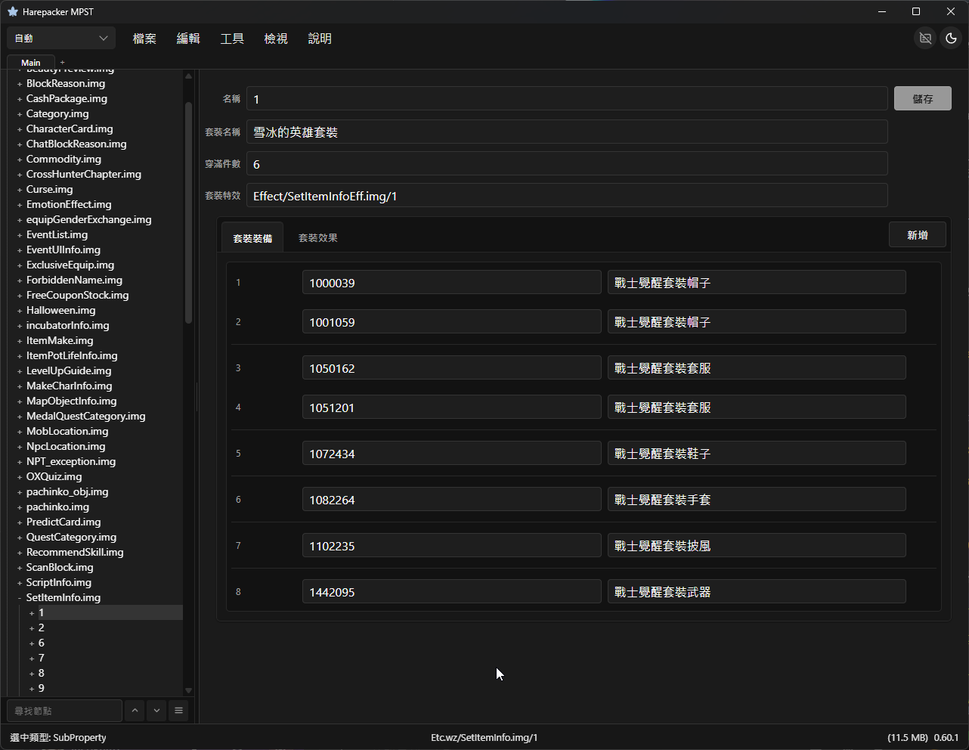Select ChatBlockReason.img in tree

click(x=76, y=144)
